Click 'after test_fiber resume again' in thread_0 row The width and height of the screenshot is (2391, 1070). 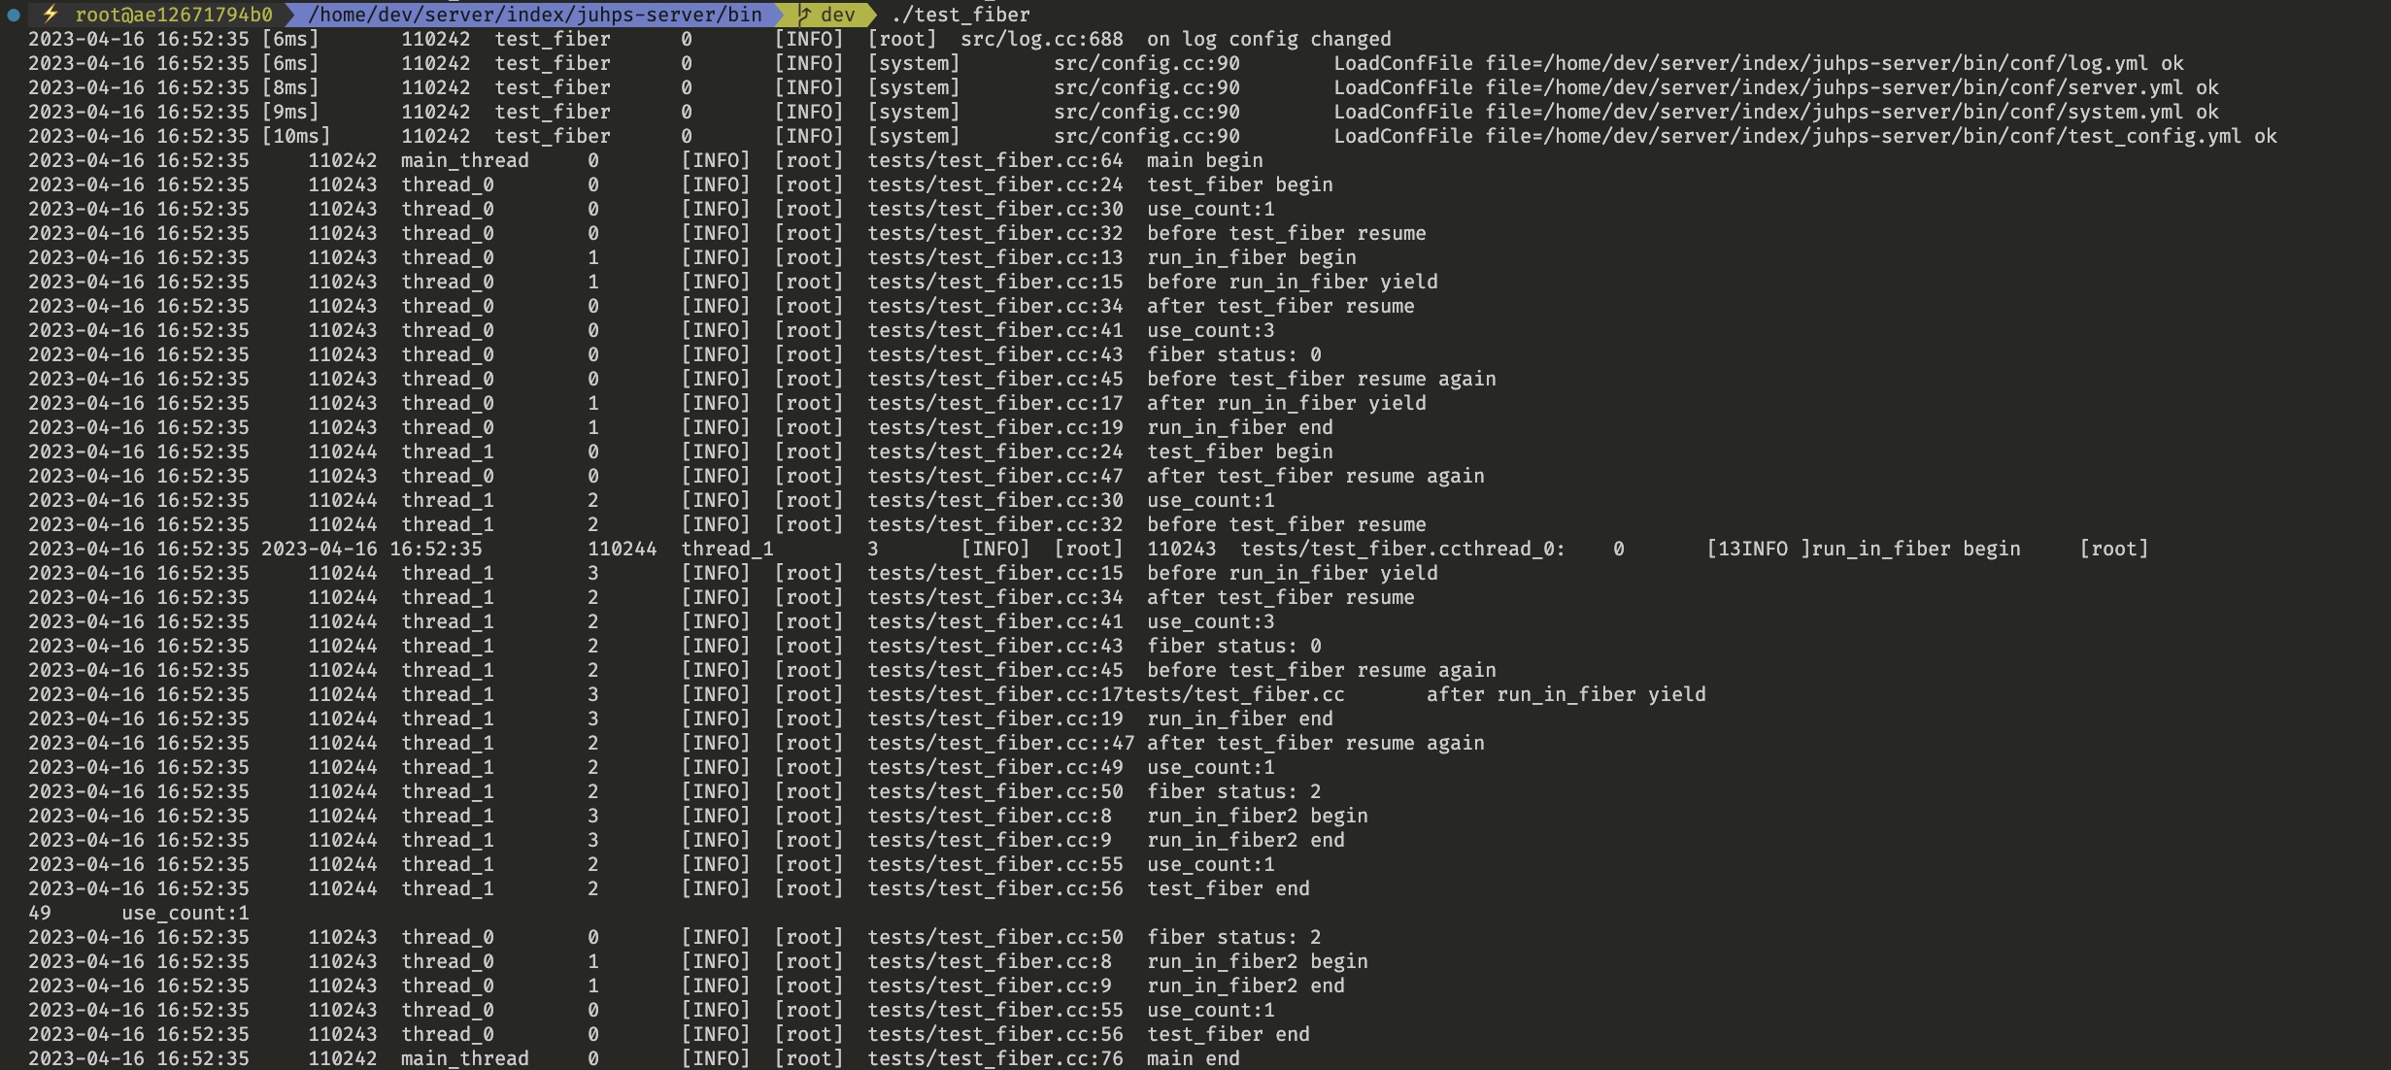1315,476
